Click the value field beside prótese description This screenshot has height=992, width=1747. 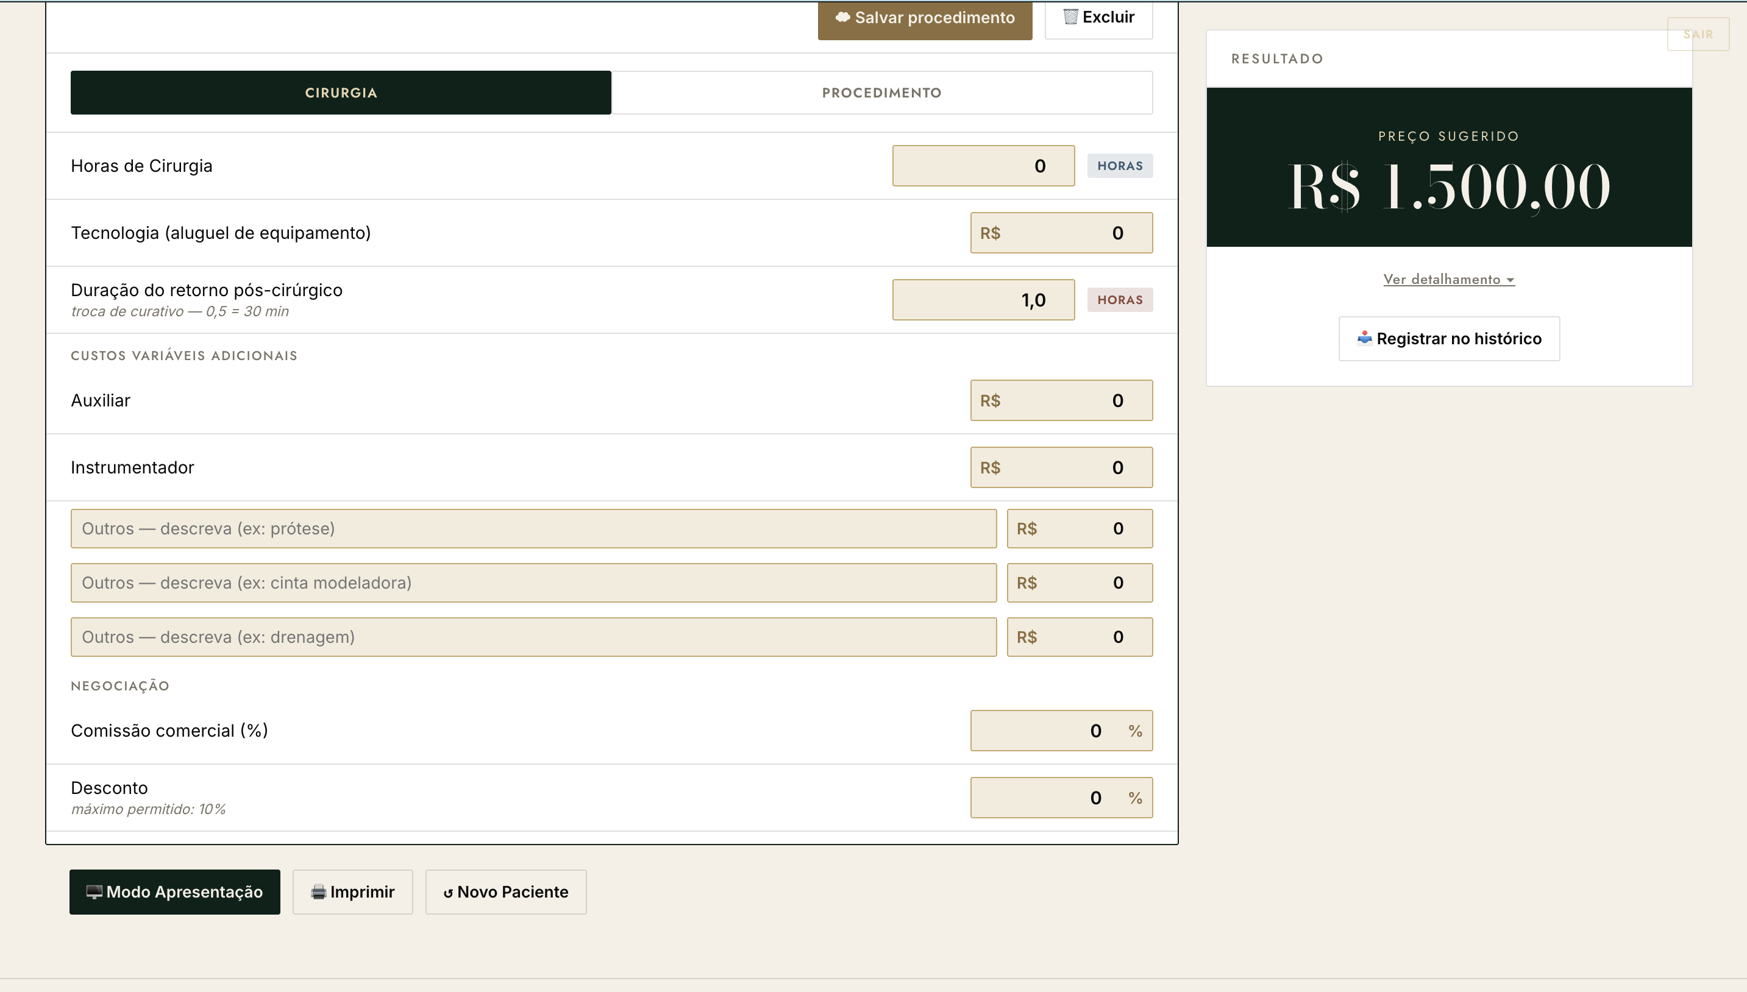[1080, 529]
